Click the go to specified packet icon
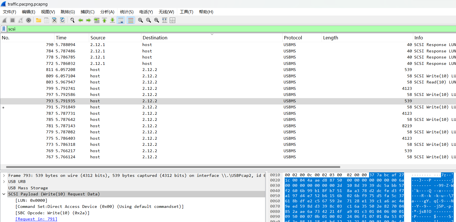Screen dimensions: 456x222 [97, 20]
